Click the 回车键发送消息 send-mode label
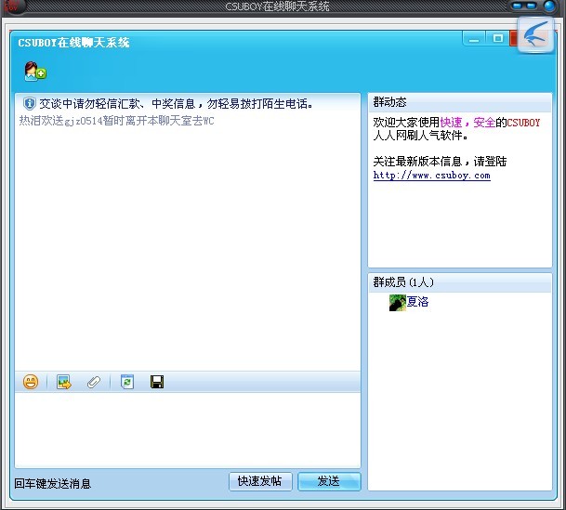The width and height of the screenshot is (566, 510). coord(53,483)
